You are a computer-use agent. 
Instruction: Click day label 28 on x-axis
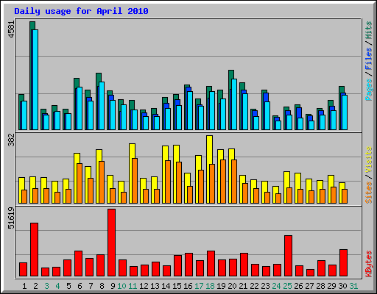[320, 286]
